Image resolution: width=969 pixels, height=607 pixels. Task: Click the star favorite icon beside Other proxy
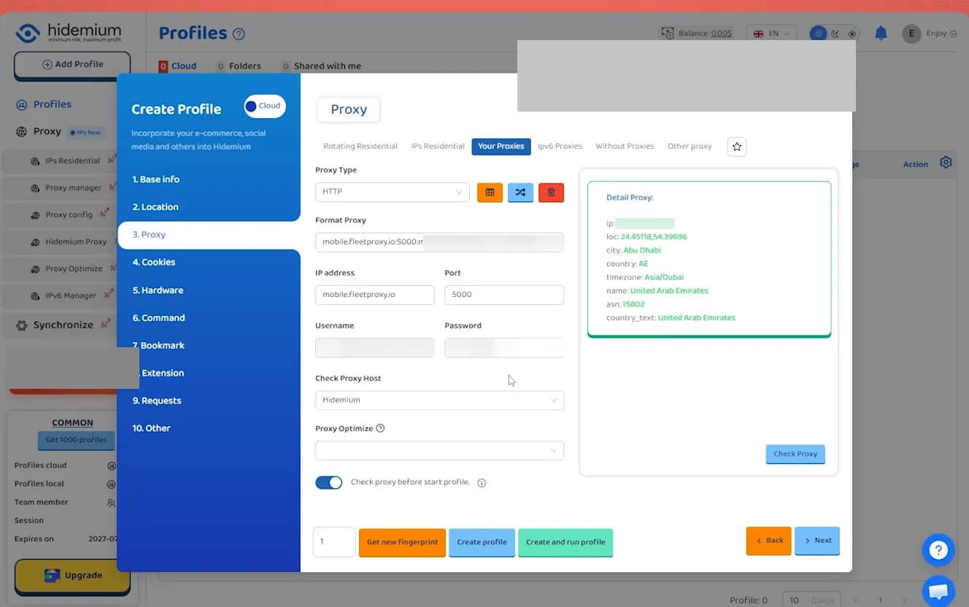click(x=737, y=147)
